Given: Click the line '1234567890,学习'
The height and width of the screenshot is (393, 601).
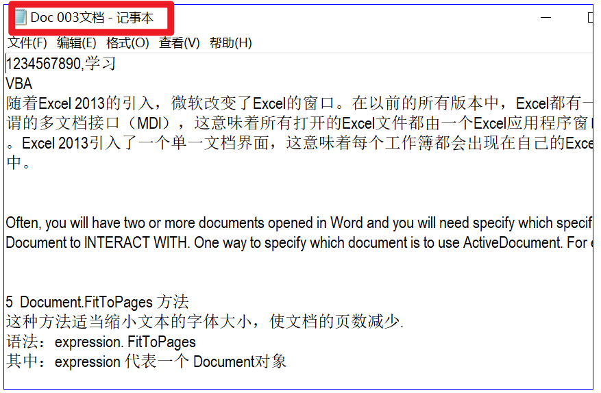Looking at the screenshot, I should click(x=60, y=64).
